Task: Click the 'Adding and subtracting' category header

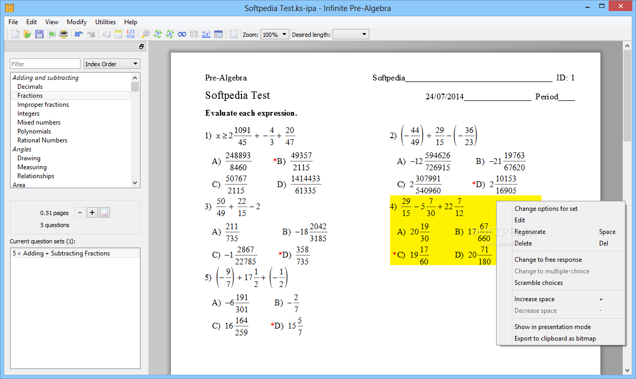Action: [46, 78]
